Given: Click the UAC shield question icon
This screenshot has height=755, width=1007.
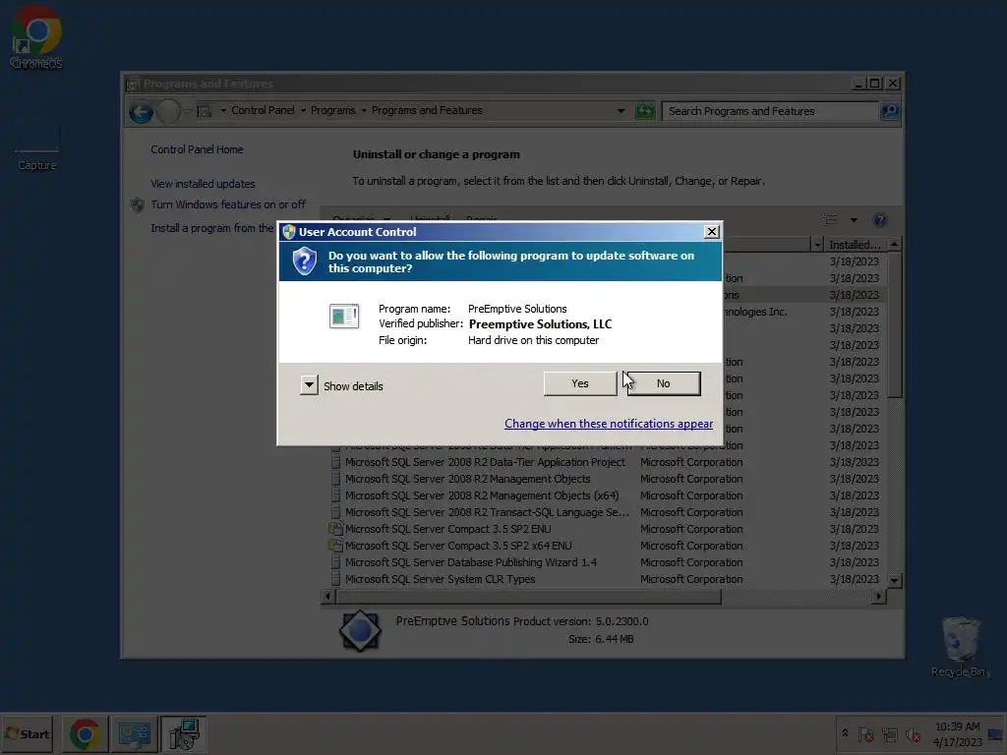Looking at the screenshot, I should point(305,261).
